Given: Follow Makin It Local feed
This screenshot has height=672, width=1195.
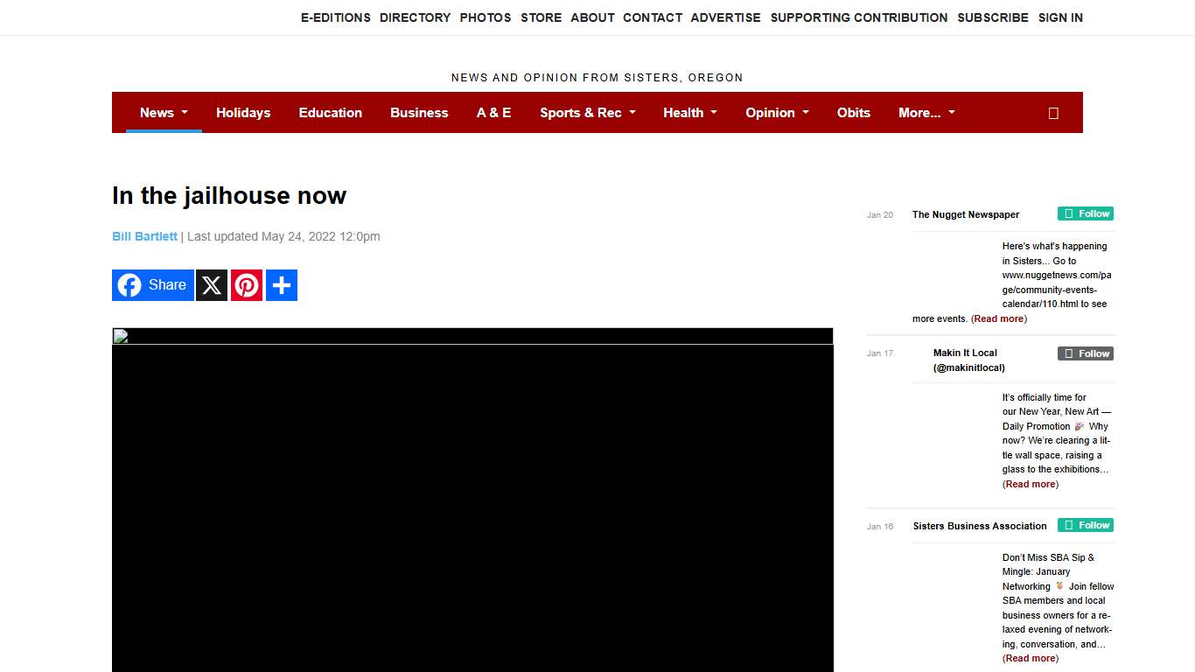Looking at the screenshot, I should click(x=1085, y=353).
